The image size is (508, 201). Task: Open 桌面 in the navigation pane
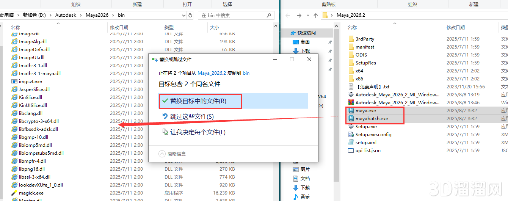(x=305, y=42)
